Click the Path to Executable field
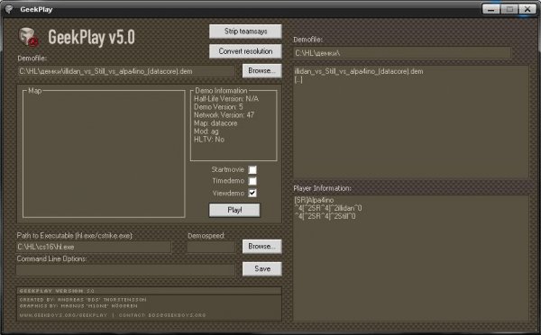This screenshot has width=541, height=335. [94, 247]
